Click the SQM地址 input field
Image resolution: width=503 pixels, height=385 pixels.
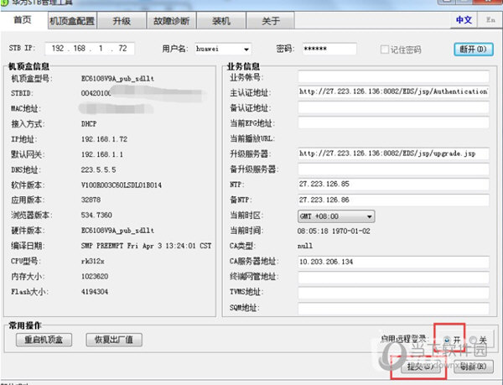tap(393, 308)
